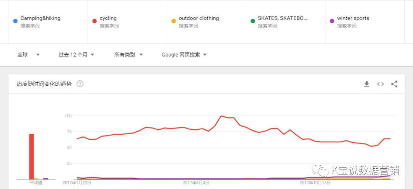Click the green SKATES term dot

252,21
